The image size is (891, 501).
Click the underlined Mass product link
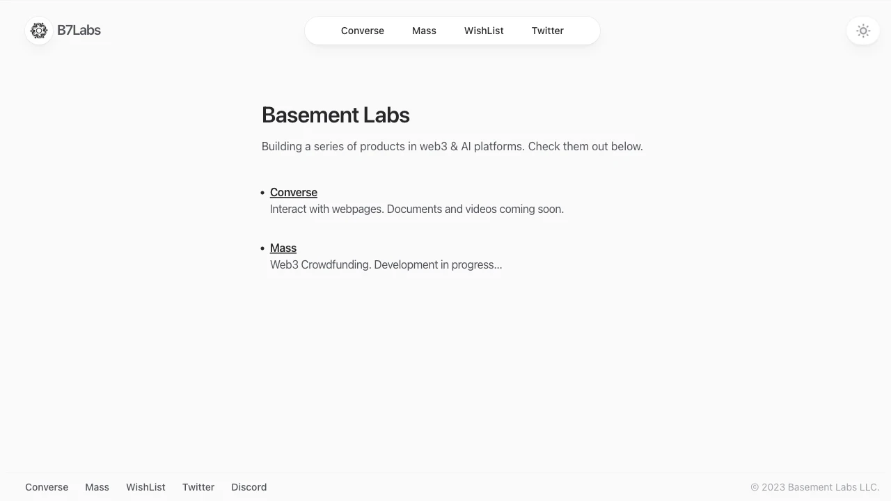pos(283,248)
